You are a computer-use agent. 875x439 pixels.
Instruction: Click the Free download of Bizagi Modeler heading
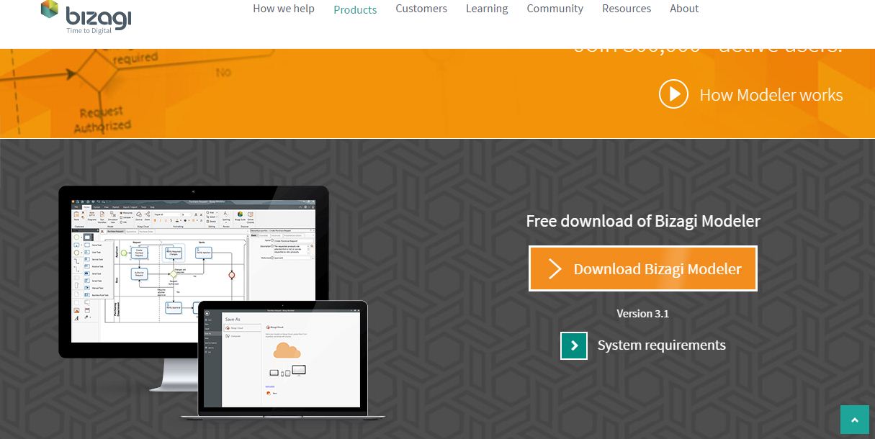[x=643, y=221]
